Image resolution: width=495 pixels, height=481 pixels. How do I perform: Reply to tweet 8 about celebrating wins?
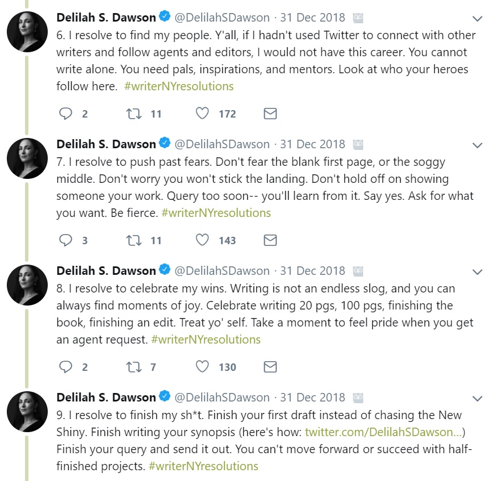66,367
